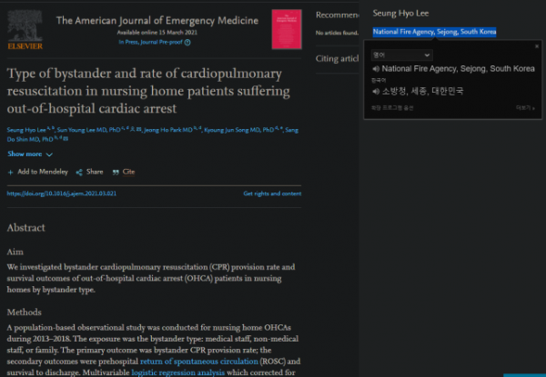
Task: Play audio for the English source text
Action: 376,68
